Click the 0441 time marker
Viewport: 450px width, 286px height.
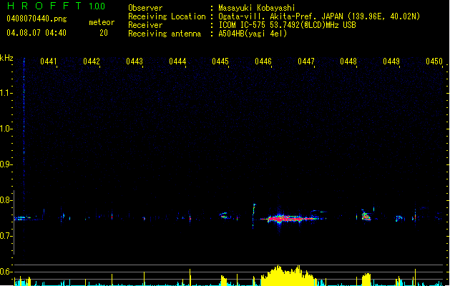[x=49, y=61]
